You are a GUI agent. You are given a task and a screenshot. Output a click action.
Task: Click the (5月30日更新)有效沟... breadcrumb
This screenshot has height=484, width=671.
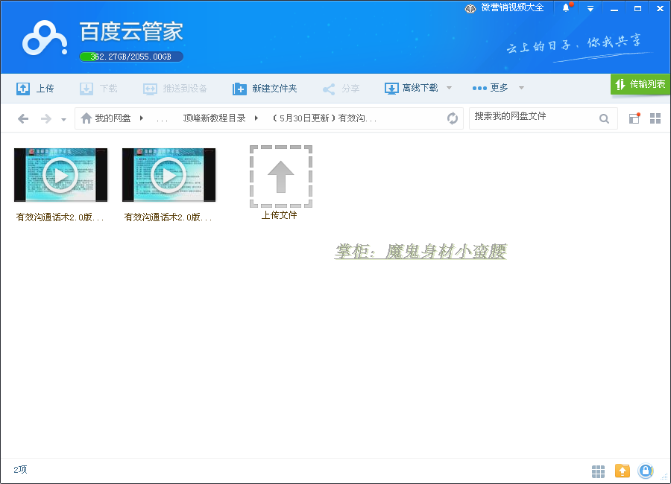[324, 118]
